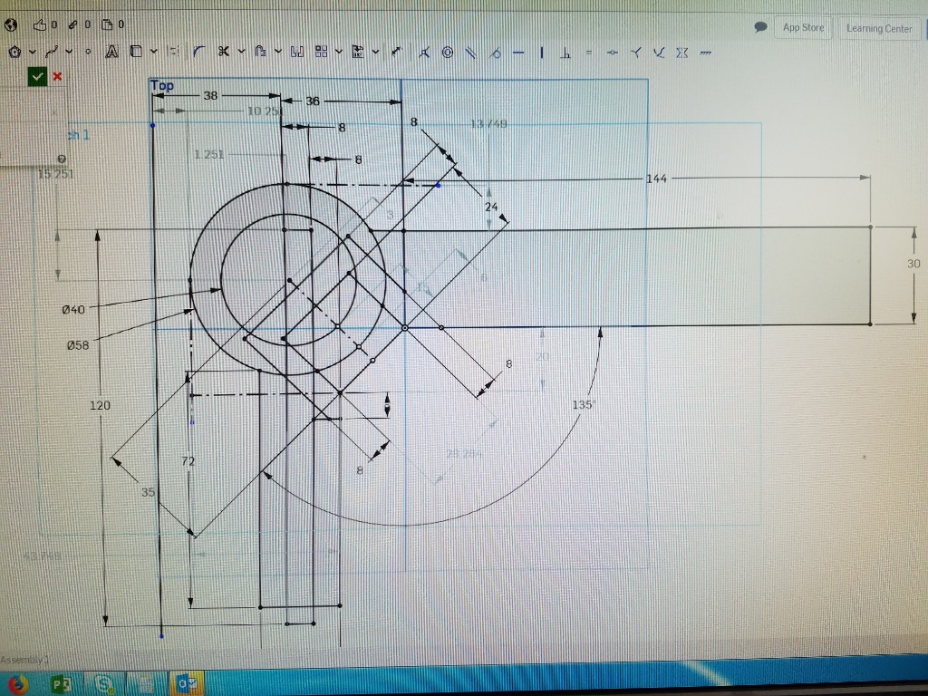Open the trim tool dropdown arrow
Image resolution: width=928 pixels, height=696 pixels.
click(x=241, y=53)
